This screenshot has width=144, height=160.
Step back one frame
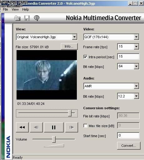[36, 127]
